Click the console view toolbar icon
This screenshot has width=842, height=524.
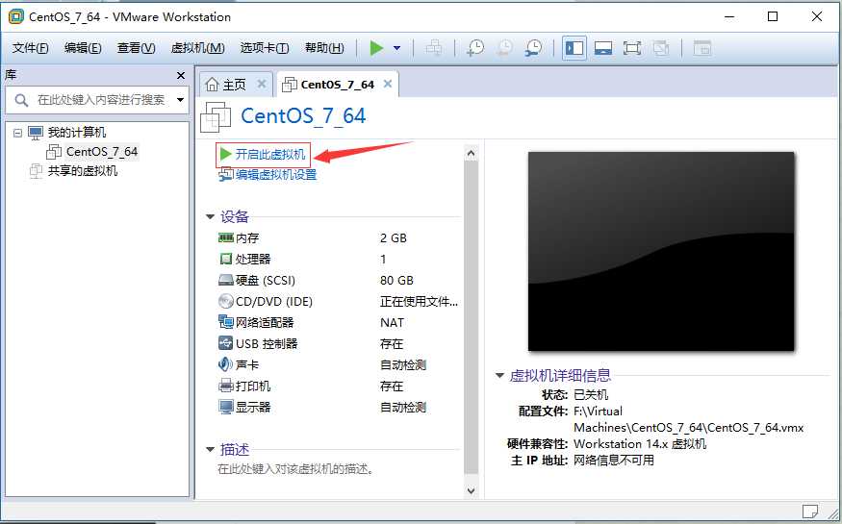(x=702, y=48)
